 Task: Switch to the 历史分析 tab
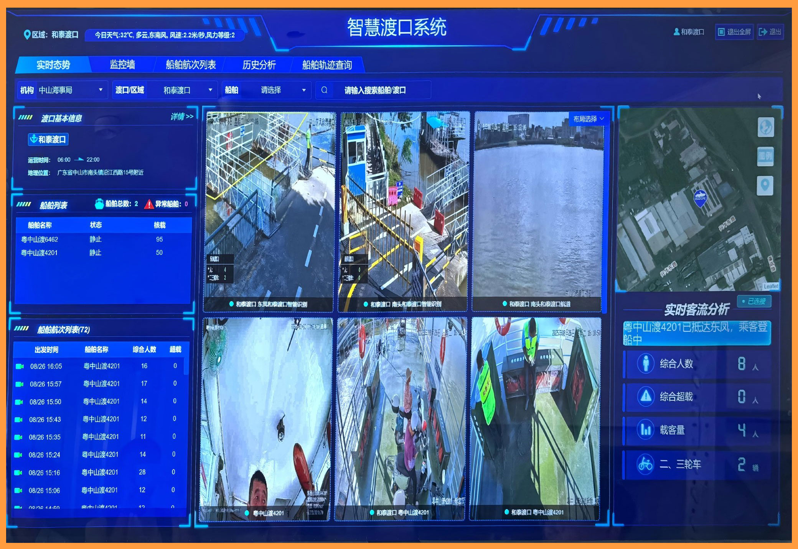pyautogui.click(x=259, y=65)
